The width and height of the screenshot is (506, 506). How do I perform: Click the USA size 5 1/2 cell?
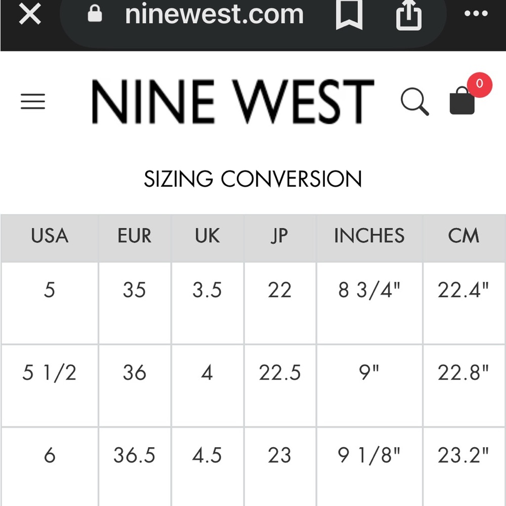tap(50, 385)
